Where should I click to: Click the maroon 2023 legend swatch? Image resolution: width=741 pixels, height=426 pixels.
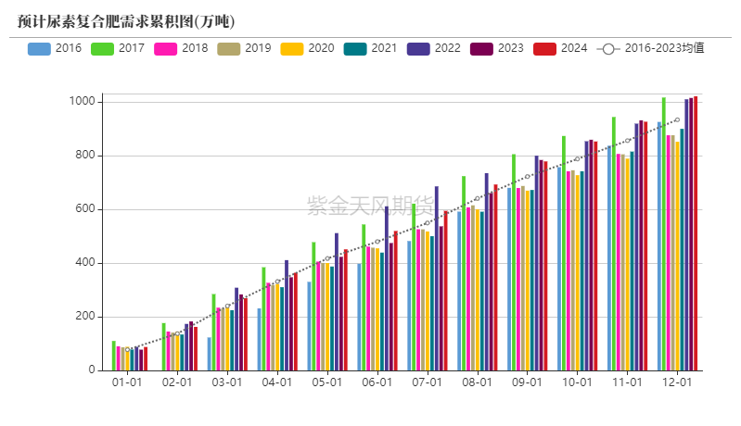pos(481,48)
